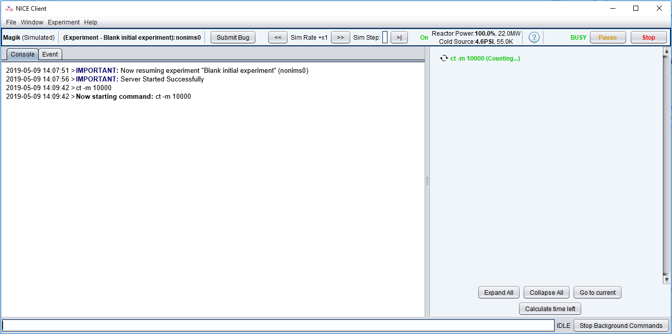Expand All queue items
Screen dimensions: 672x334
pos(499,293)
